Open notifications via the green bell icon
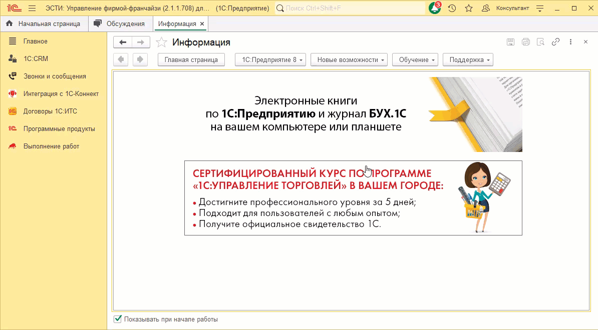 coord(434,8)
